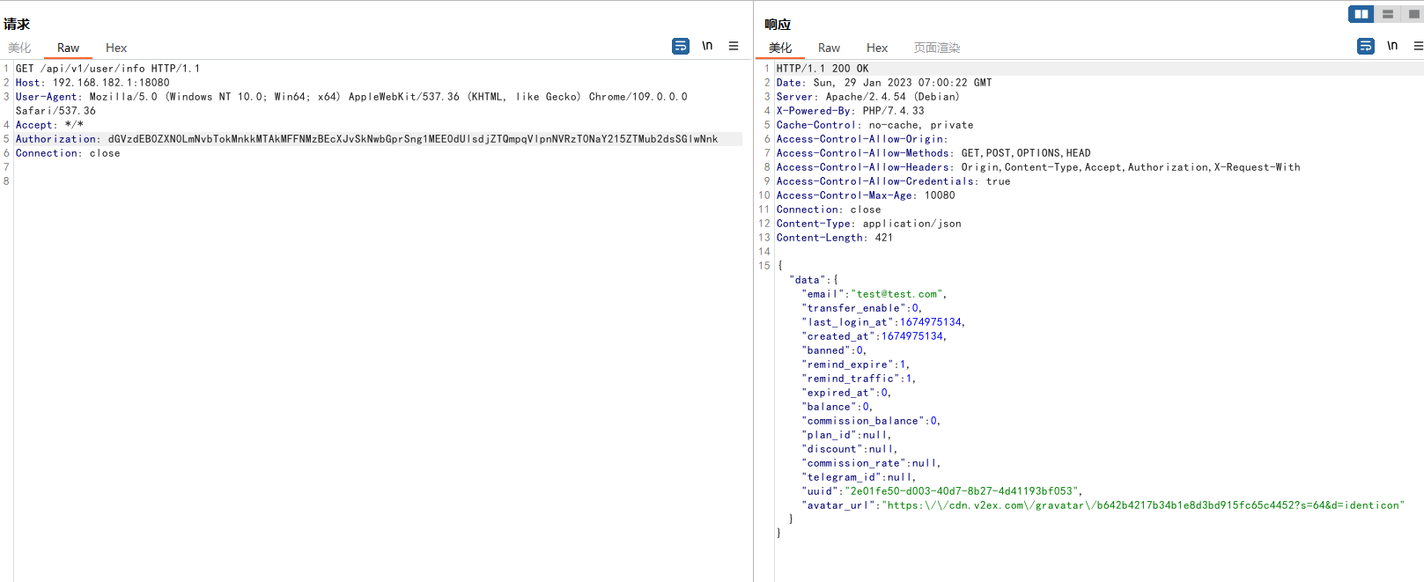This screenshot has height=582, width=1424.
Task: Switch request view to Hex tab
Action: [x=116, y=48]
